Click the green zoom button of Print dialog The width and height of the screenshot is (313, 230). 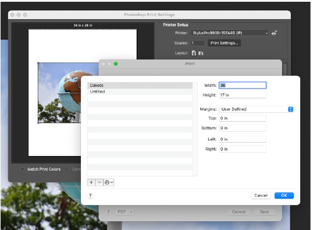coord(115,64)
